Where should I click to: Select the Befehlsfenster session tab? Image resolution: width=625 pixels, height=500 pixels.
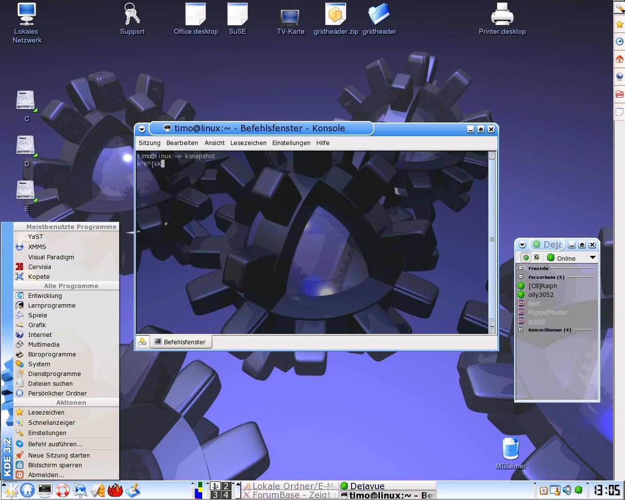pyautogui.click(x=180, y=342)
